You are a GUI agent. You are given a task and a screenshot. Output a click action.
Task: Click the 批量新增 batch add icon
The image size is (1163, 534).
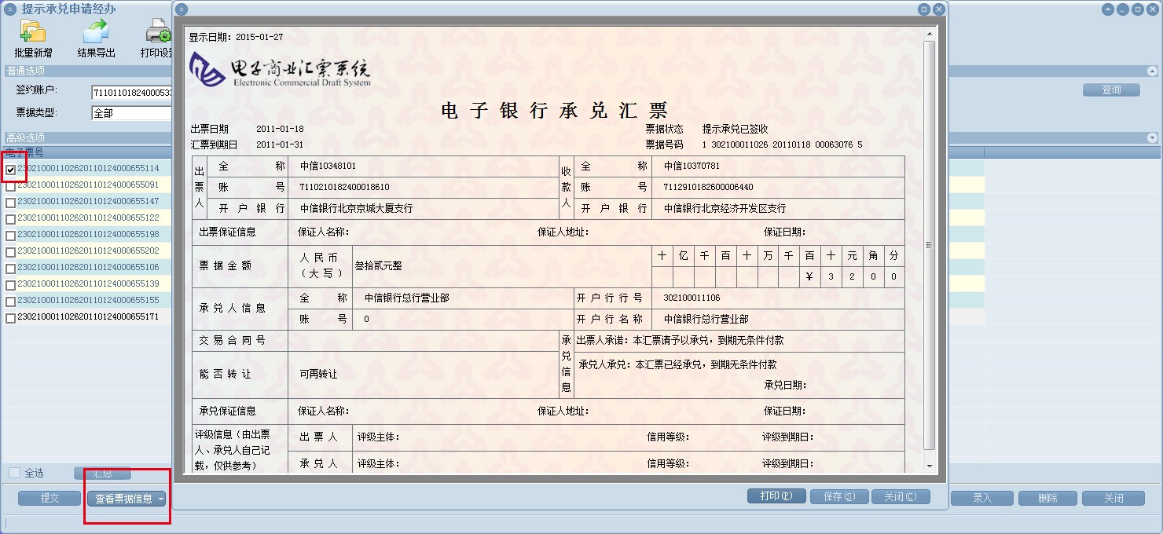click(33, 31)
